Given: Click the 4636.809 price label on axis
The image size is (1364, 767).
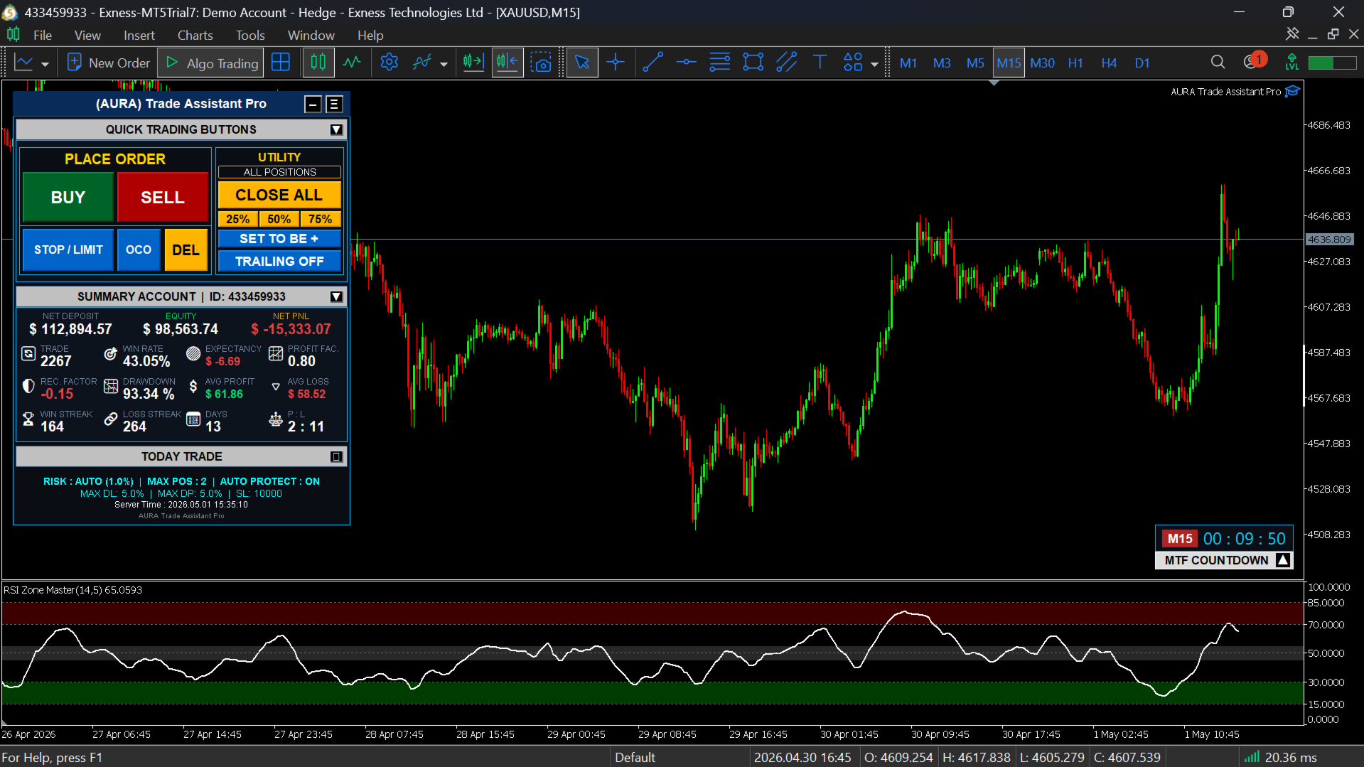Looking at the screenshot, I should tap(1330, 240).
